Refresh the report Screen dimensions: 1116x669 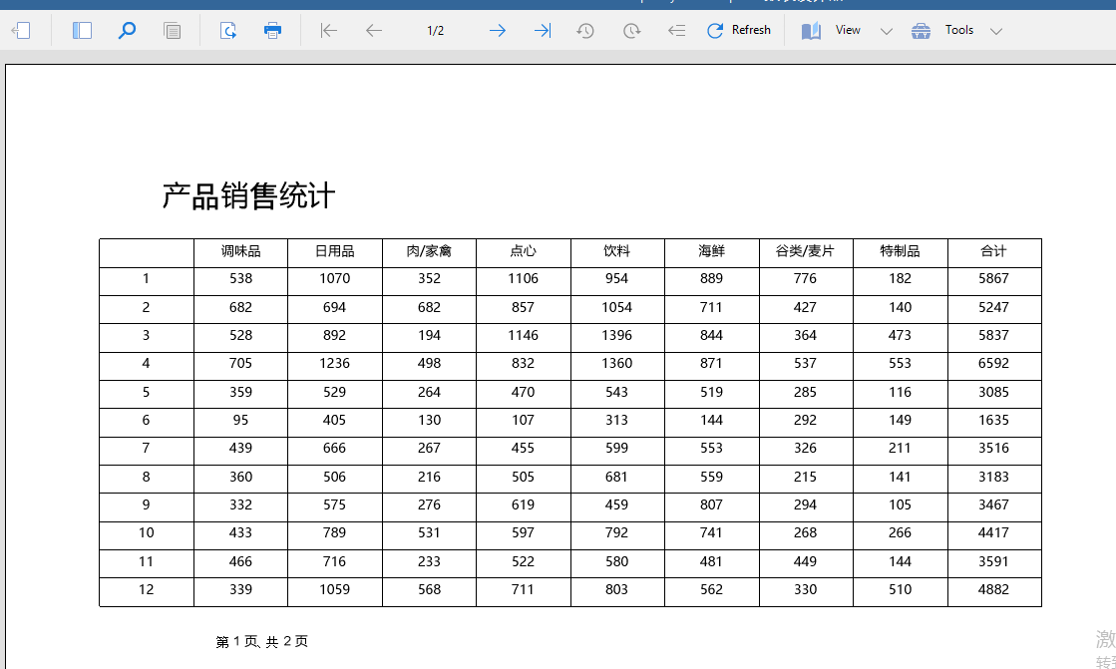click(738, 31)
